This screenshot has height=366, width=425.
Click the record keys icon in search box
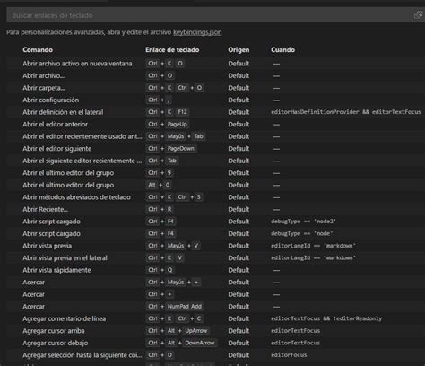(x=418, y=15)
